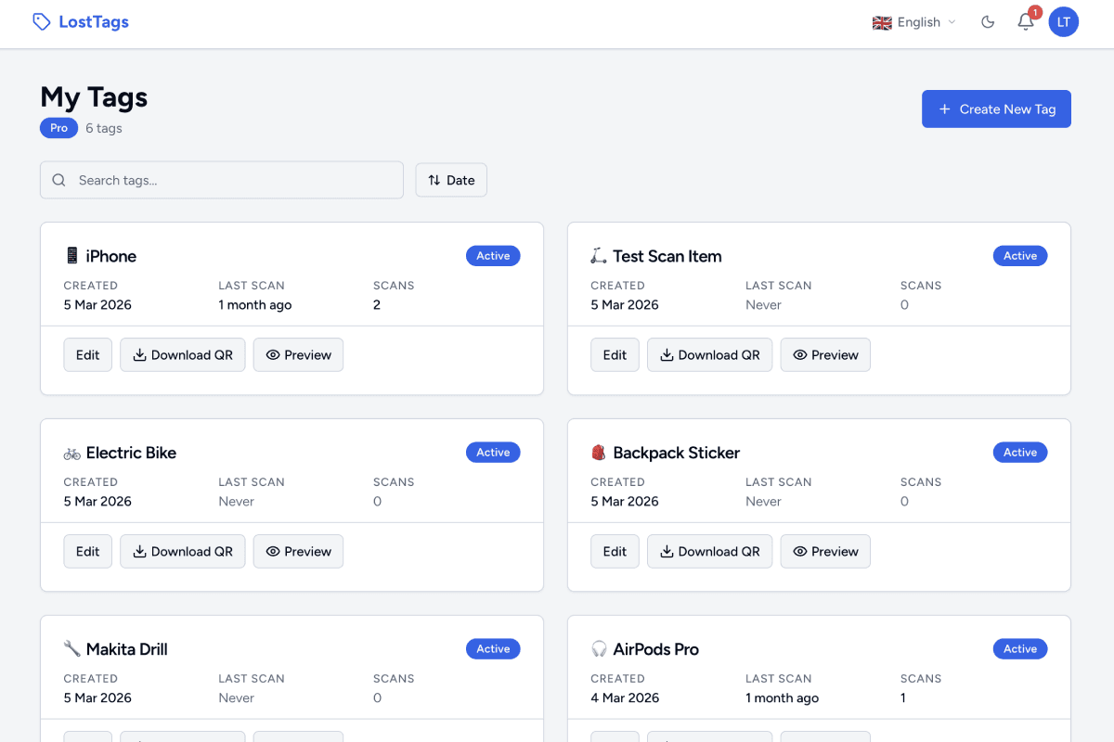Click the LostTags tag logo icon
Screen dimensions: 1114x742
pos(42,21)
